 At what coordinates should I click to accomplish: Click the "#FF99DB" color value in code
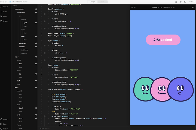pos(74,77)
